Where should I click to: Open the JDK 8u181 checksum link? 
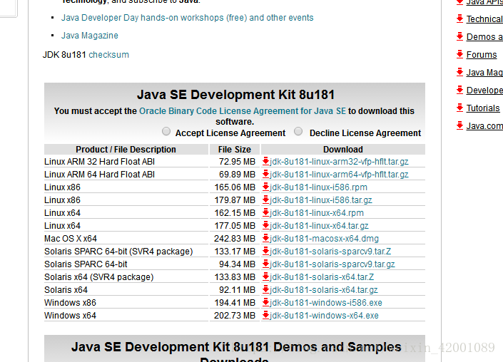click(108, 55)
